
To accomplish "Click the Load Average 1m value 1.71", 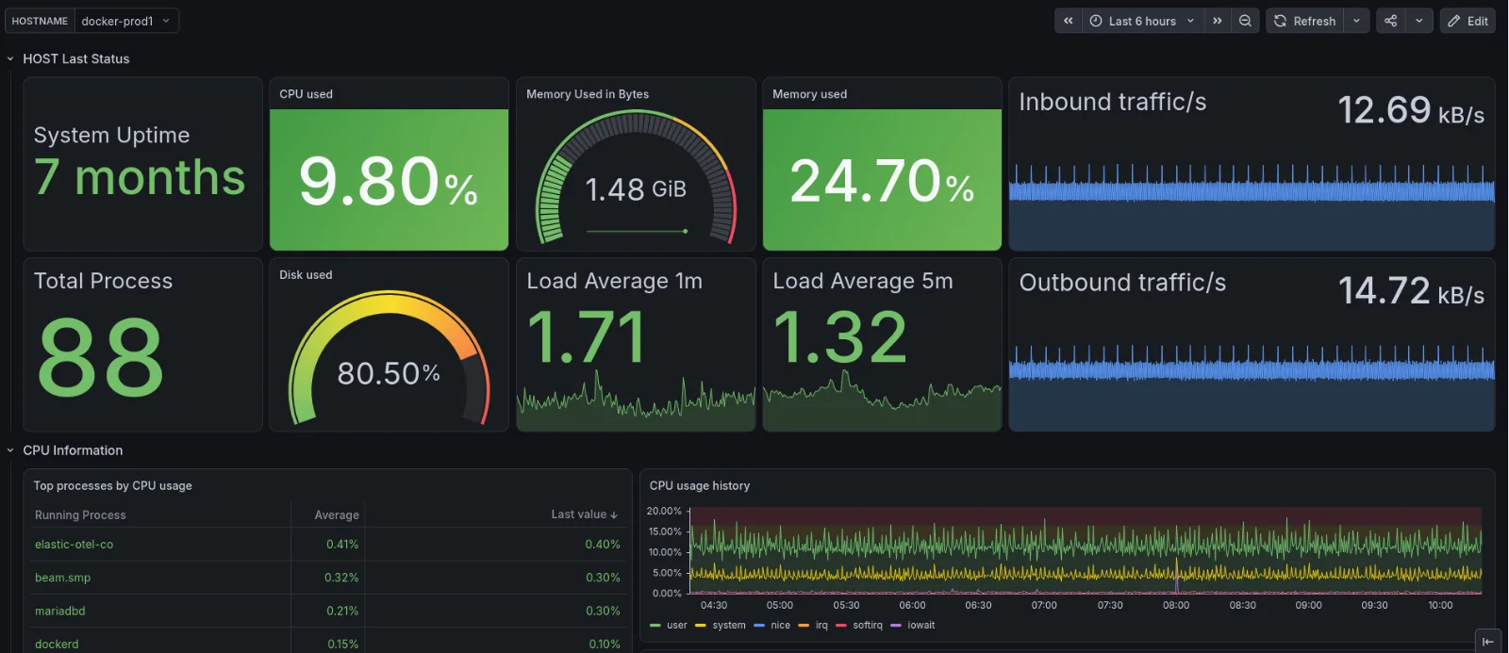I will point(587,337).
